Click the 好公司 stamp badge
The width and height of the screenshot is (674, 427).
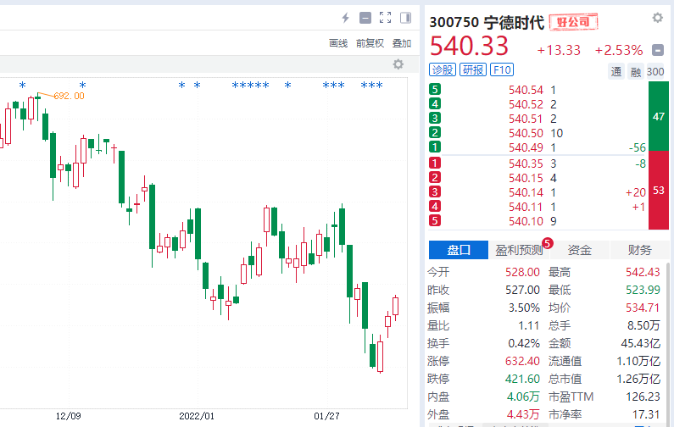(574, 22)
